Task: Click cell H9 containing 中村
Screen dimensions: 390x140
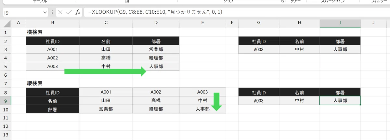Action: [x=299, y=100]
